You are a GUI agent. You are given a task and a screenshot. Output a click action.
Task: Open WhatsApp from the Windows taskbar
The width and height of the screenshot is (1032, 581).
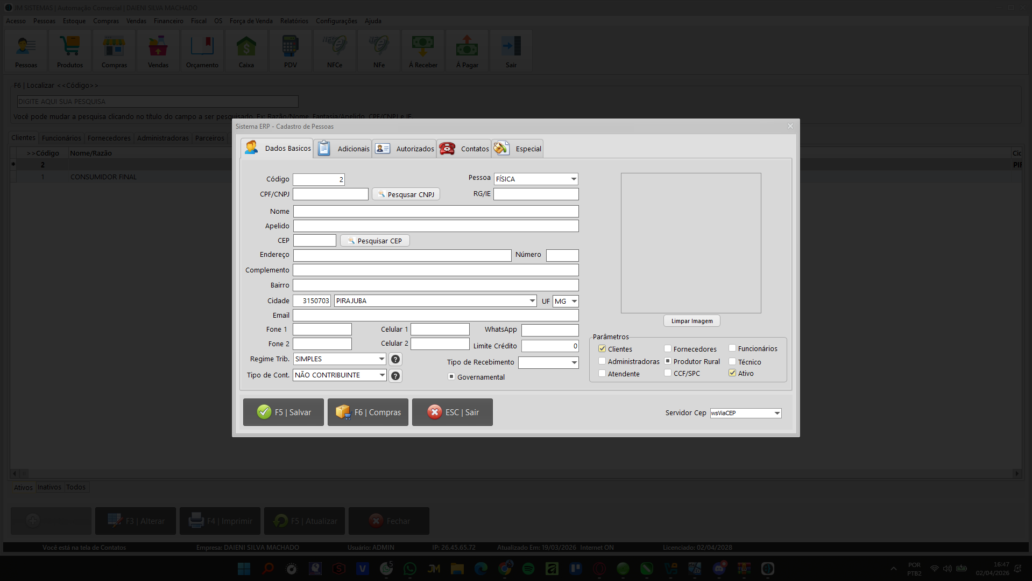pyautogui.click(x=410, y=569)
